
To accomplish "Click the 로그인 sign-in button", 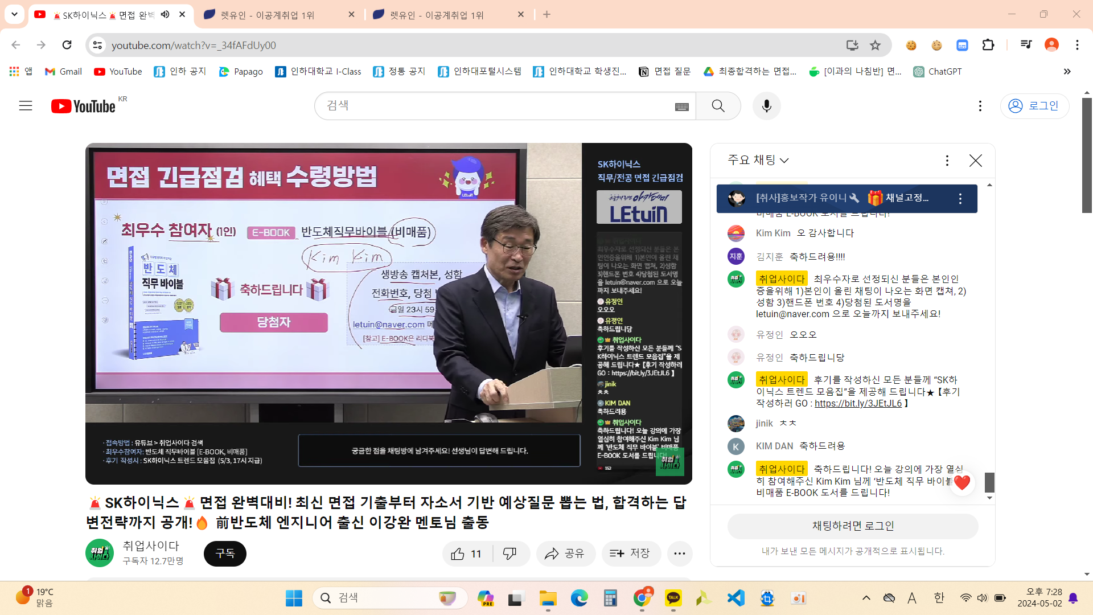I will coord(1034,106).
